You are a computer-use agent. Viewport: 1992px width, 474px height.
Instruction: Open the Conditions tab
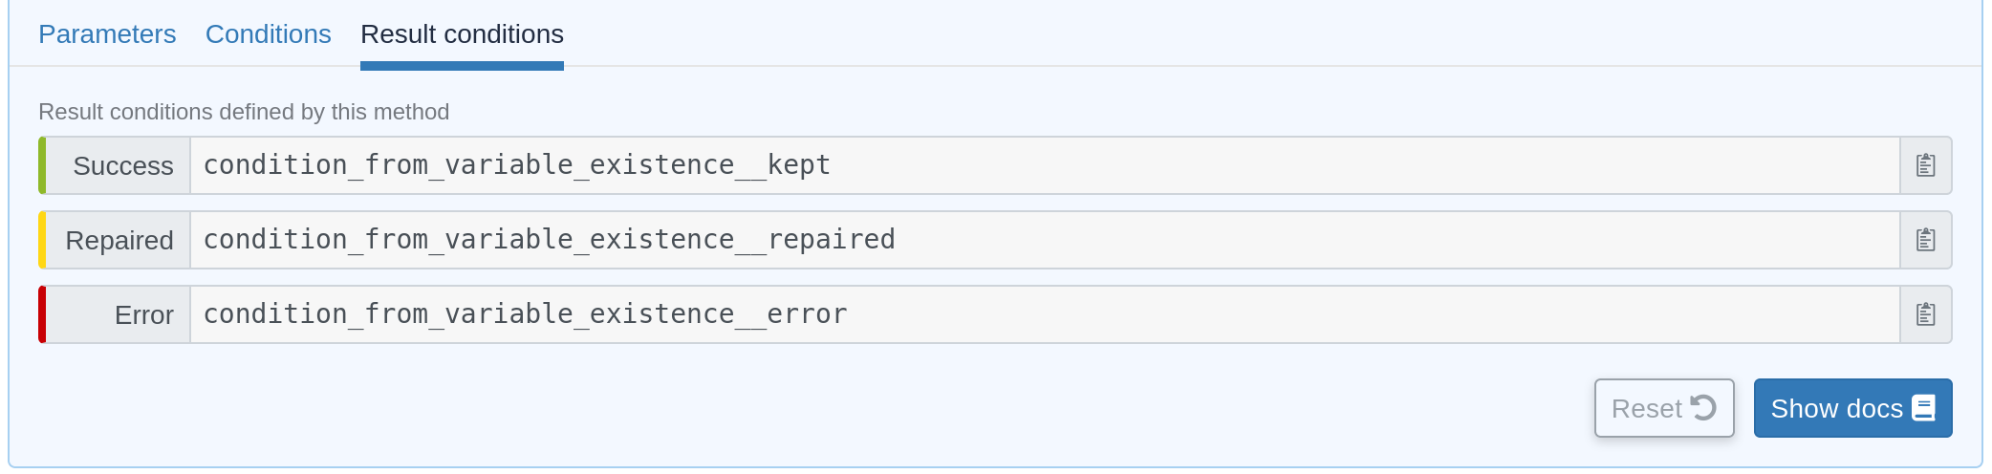click(269, 34)
